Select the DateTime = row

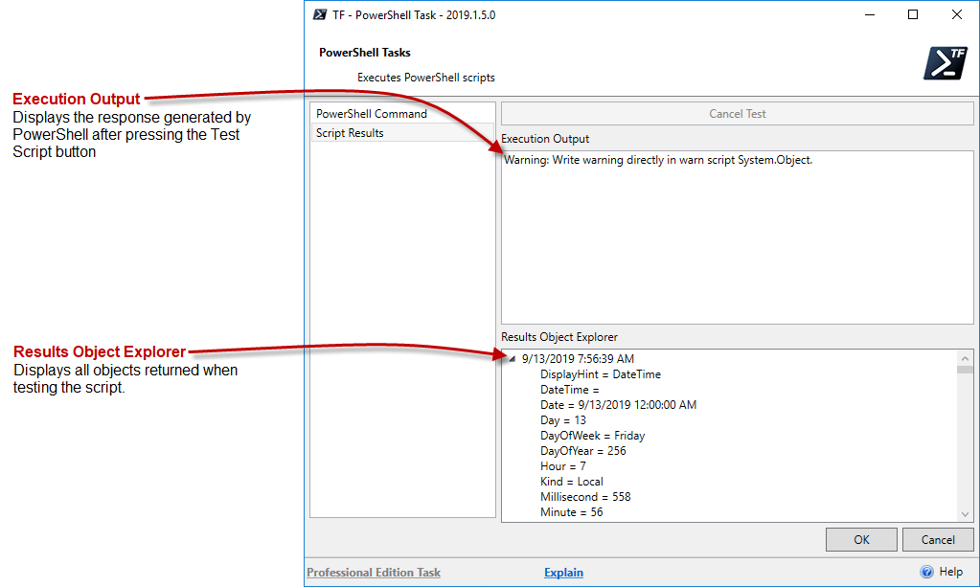(x=569, y=389)
